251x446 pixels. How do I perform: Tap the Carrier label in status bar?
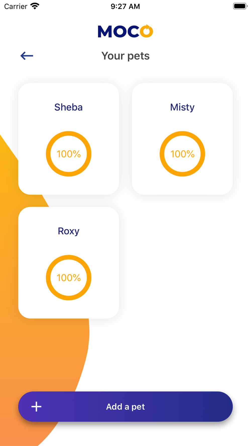tap(16, 6)
